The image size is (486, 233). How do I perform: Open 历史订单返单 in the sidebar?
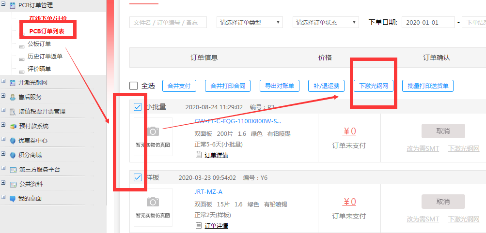click(45, 57)
